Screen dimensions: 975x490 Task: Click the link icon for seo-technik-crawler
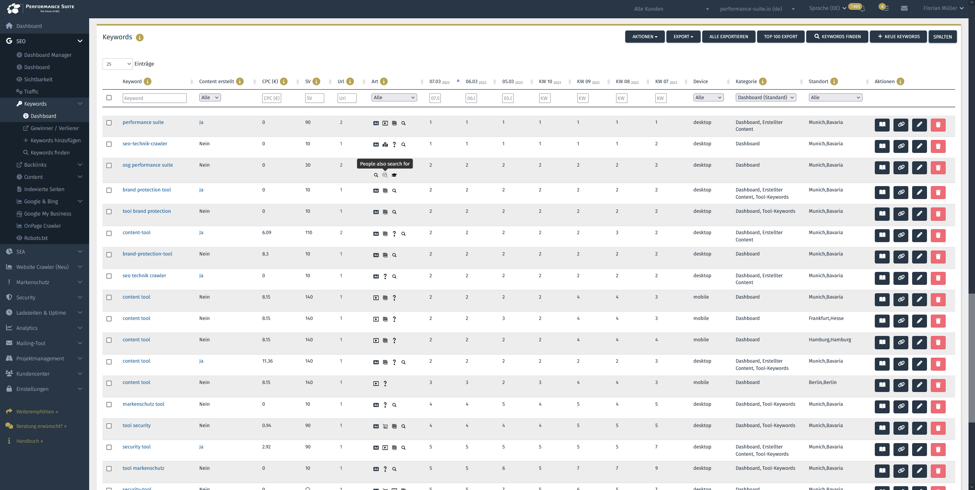tap(901, 146)
